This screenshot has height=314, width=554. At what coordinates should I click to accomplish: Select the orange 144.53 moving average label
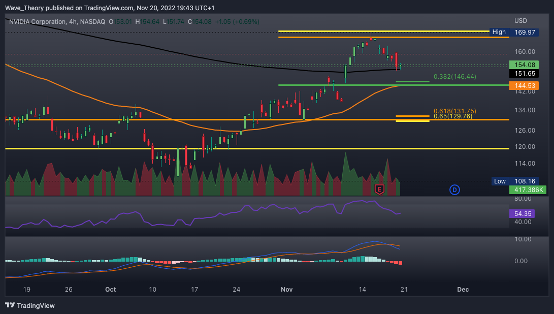click(x=524, y=85)
